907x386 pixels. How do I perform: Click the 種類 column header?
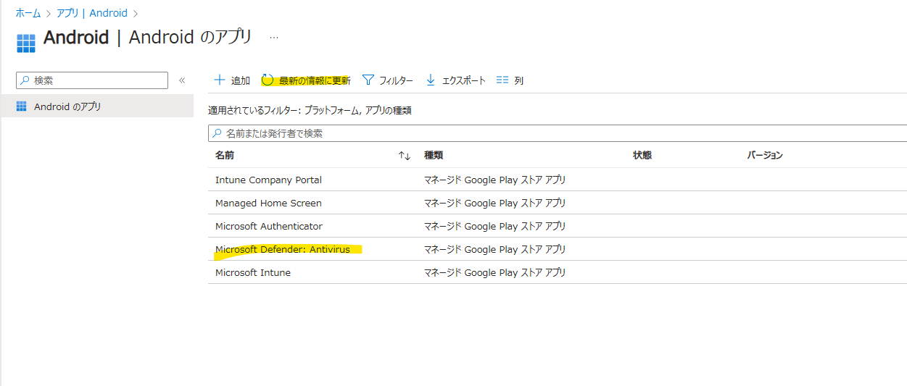434,155
